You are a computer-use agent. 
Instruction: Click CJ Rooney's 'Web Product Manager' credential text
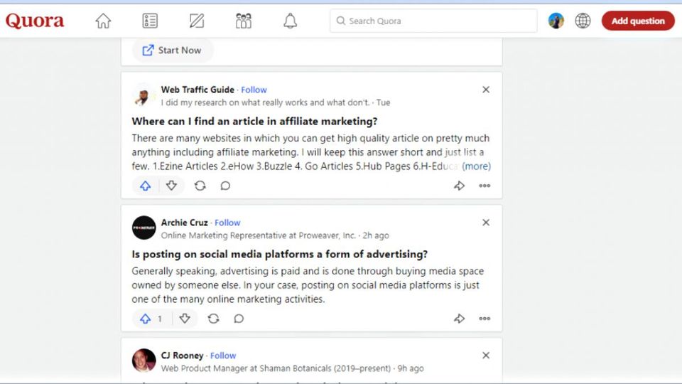click(x=276, y=368)
